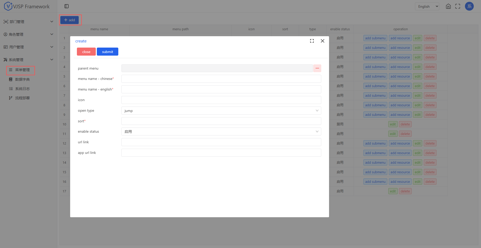Expand the open type dropdown
Screen dimensions: 481x248
[221, 111]
